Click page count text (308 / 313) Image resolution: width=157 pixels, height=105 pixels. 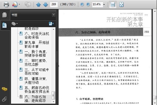point(68,4)
